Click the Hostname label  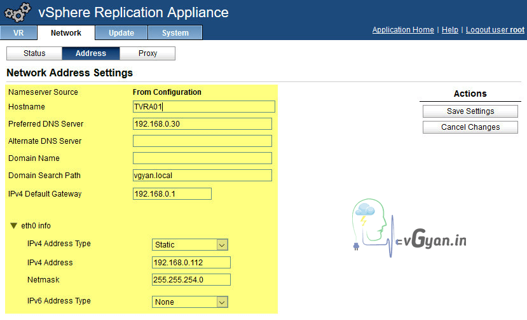pyautogui.click(x=27, y=107)
